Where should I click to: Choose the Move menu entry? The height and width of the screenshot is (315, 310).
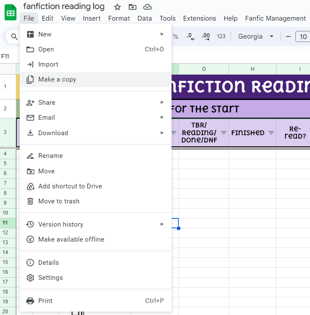point(96,171)
